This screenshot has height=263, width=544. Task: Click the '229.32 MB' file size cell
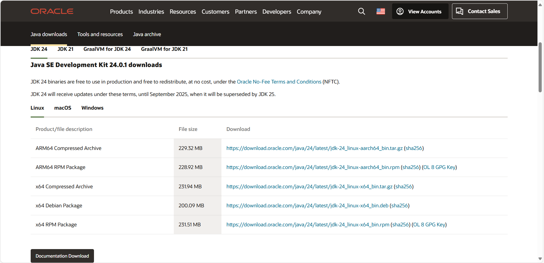pos(198,148)
